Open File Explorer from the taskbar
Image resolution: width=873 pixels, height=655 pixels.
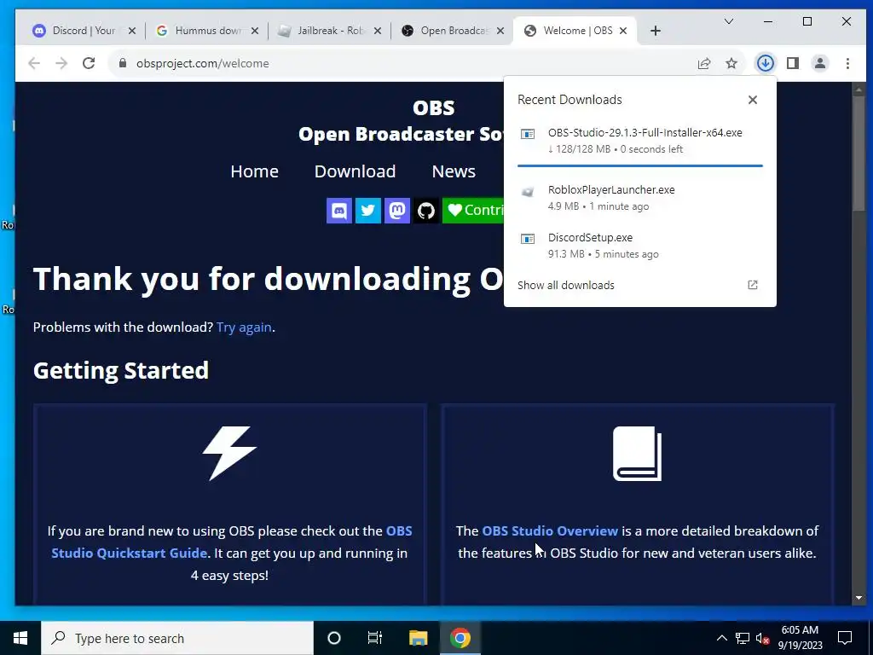[418, 638]
